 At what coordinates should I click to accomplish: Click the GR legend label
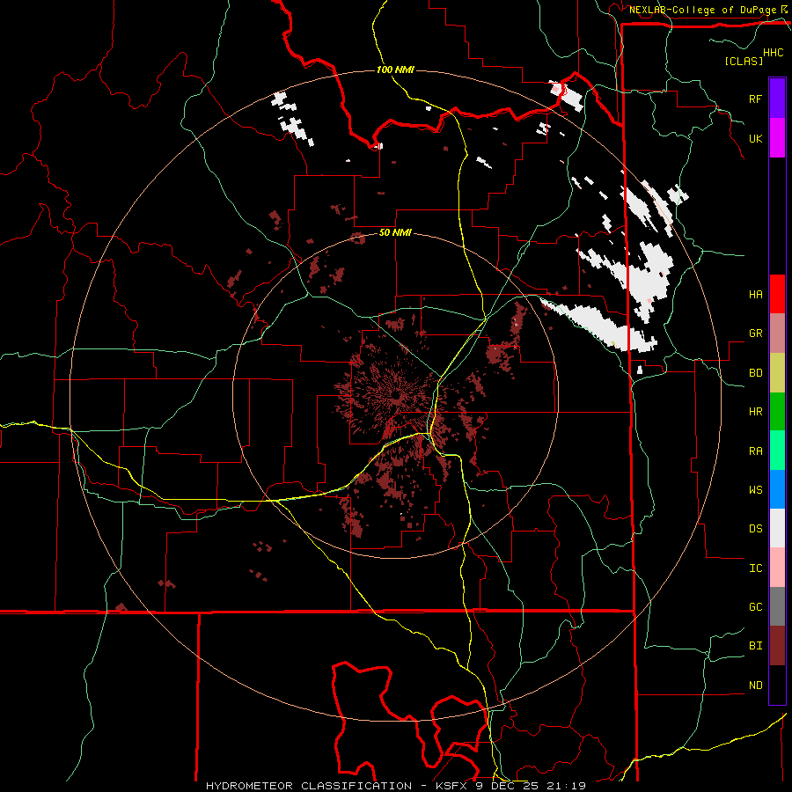[x=755, y=334]
